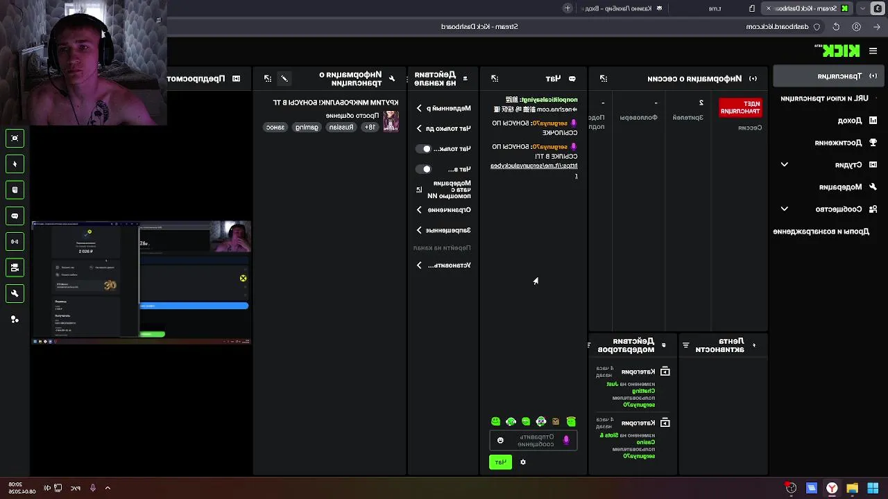
Task: Switch input language via РУС indicator
Action: (x=75, y=488)
